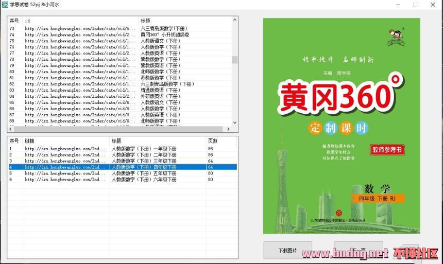Viewport: 443px width, 264px height.
Task: Select row 81 苏教版数学（下册）
Action: [x=120, y=78]
